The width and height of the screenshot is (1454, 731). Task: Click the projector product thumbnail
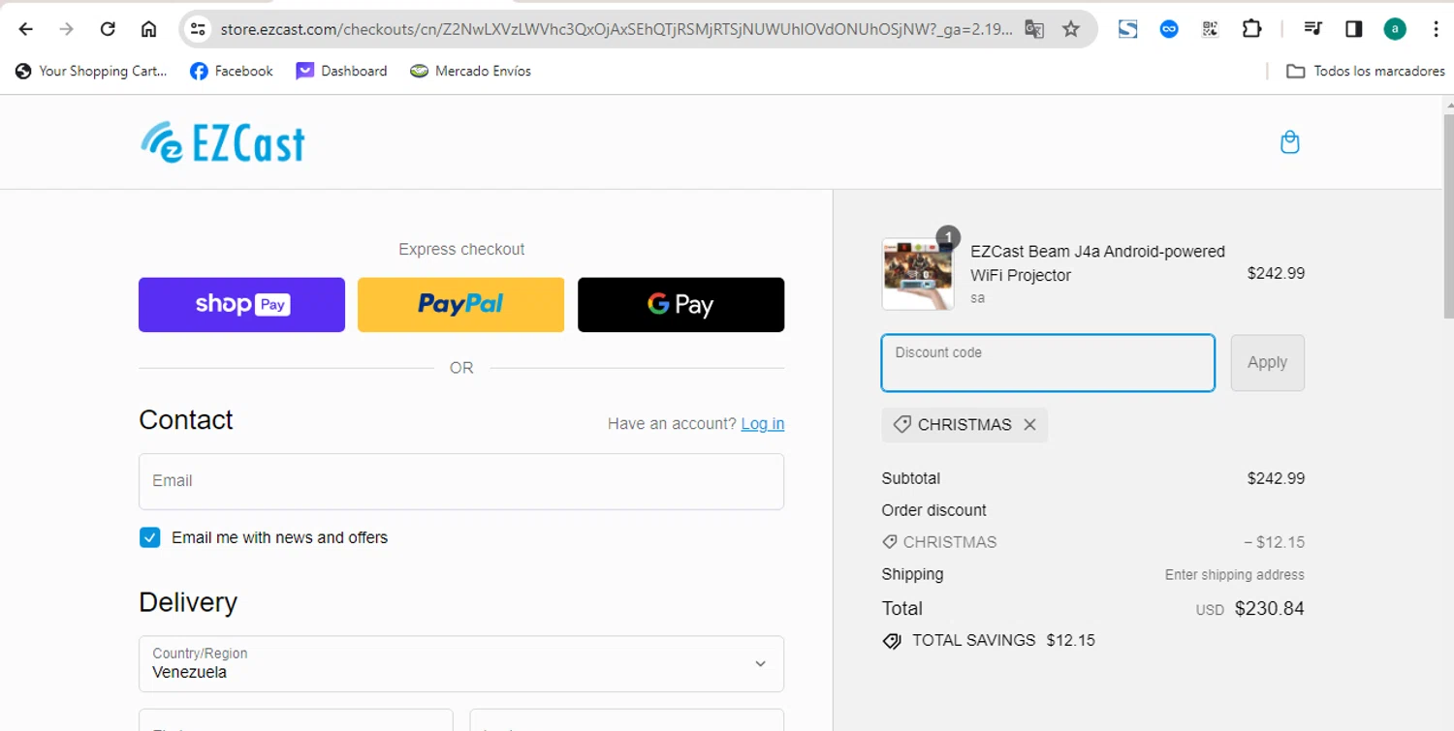[x=918, y=274]
